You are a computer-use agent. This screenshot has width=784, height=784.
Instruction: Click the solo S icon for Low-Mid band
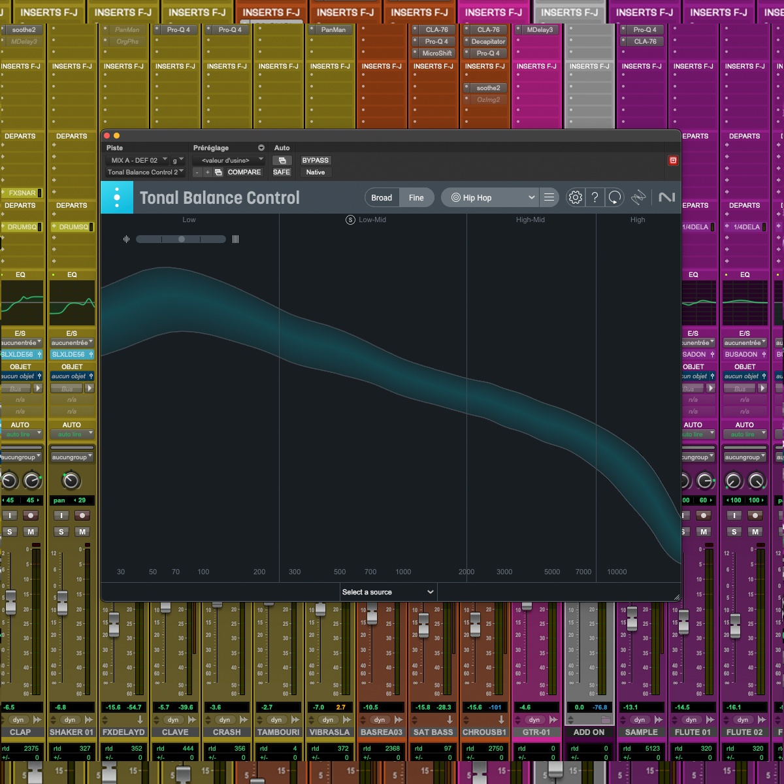coord(350,220)
